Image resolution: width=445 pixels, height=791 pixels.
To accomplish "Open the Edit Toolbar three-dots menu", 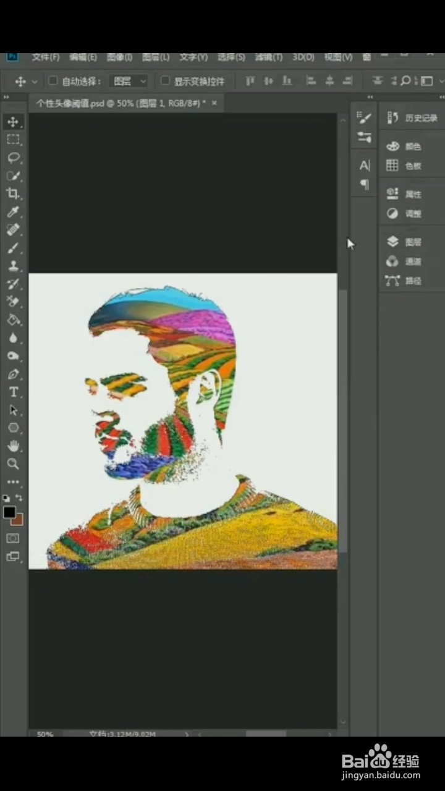I will coord(13,481).
